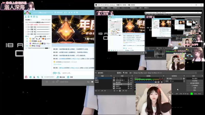Open the 文件(F) menu in OBS
Viewport: 205px width, 115px height.
[97, 8]
